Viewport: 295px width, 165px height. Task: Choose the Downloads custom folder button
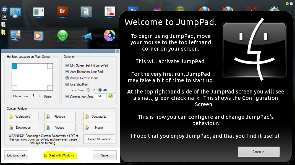[24, 128]
